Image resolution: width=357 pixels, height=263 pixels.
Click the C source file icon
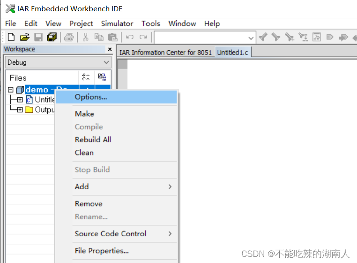(29, 100)
